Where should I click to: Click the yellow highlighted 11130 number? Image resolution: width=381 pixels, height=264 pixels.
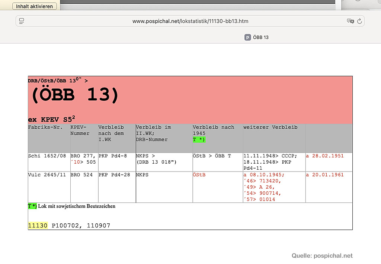pyautogui.click(x=38, y=226)
